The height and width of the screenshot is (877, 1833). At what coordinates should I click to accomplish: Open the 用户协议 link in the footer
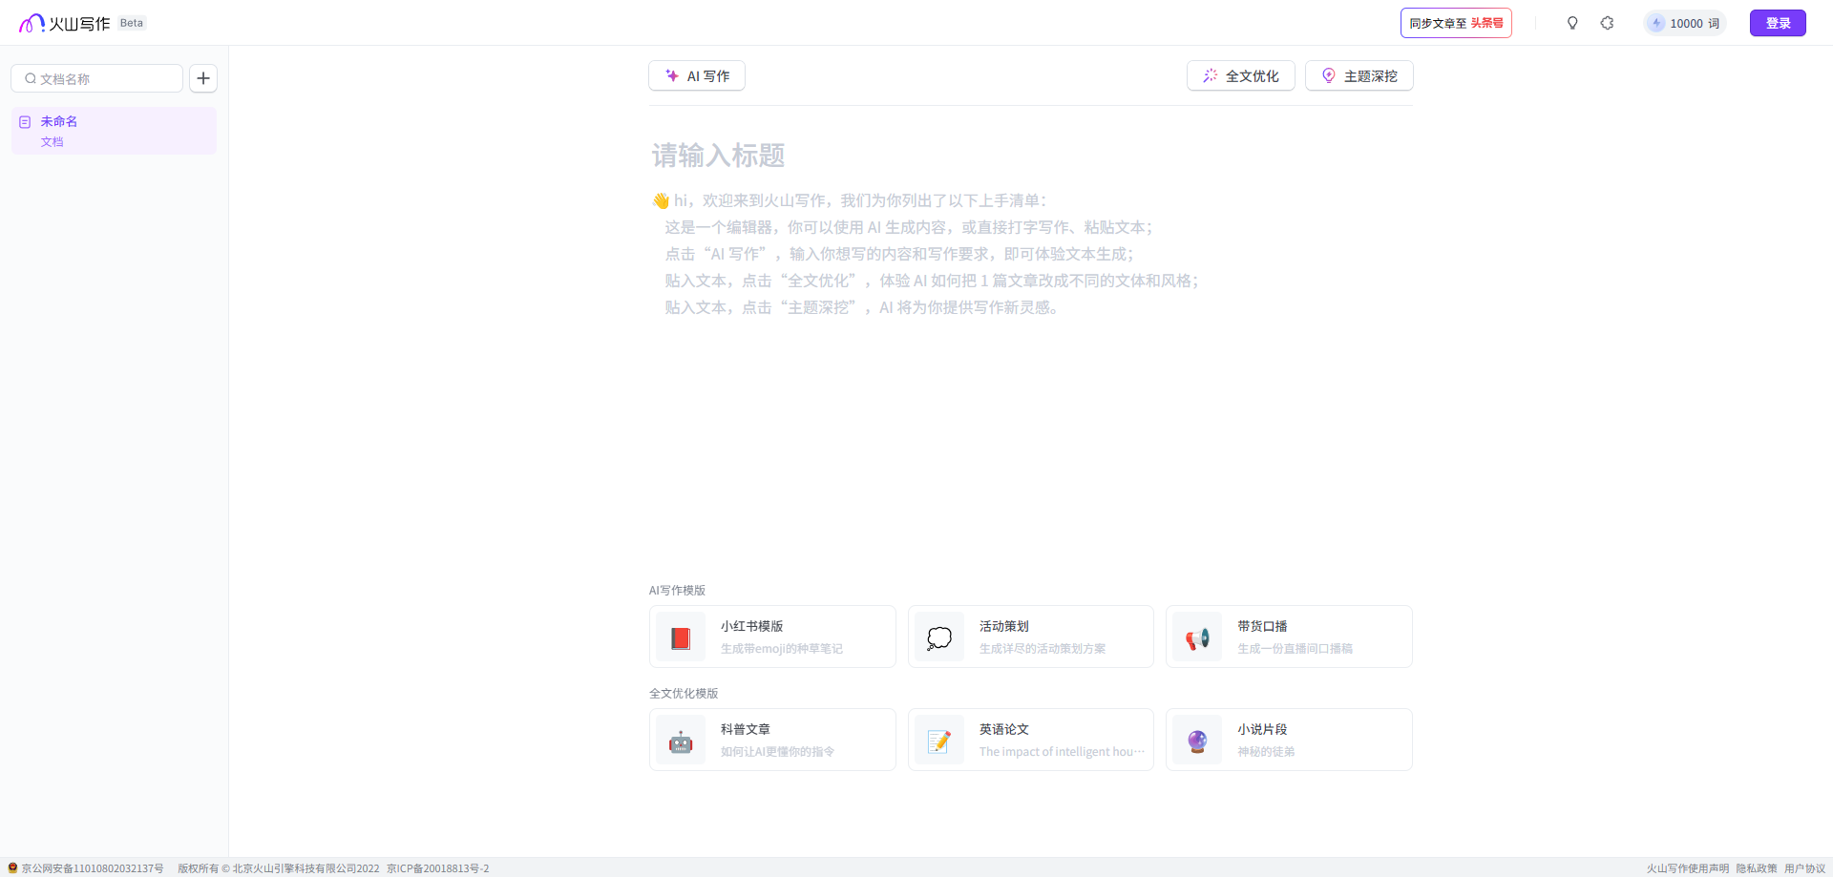[x=1803, y=868]
